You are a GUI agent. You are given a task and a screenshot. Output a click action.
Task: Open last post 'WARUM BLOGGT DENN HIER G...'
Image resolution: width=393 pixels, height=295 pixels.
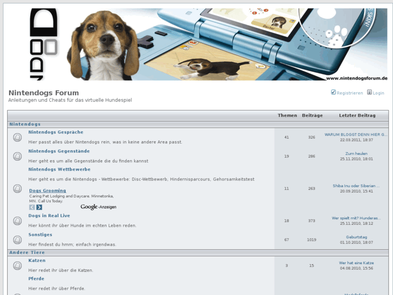(x=356, y=135)
